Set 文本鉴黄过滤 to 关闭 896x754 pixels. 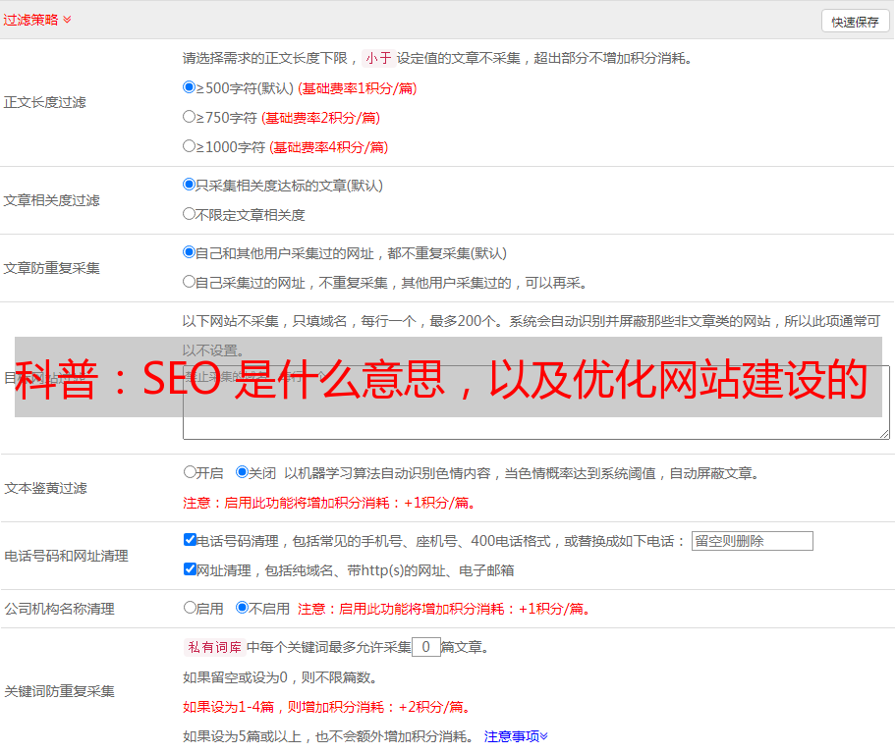(x=242, y=472)
